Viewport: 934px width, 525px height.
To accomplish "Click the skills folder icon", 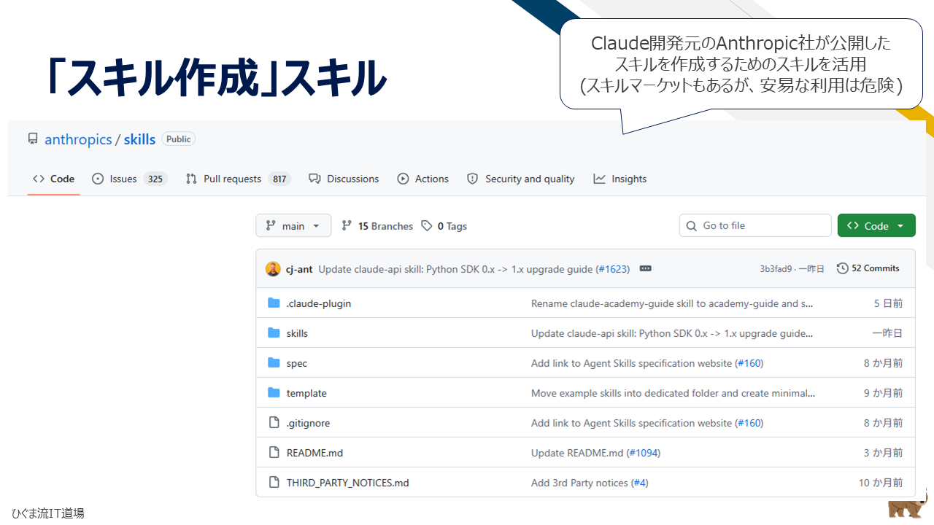I will [274, 333].
